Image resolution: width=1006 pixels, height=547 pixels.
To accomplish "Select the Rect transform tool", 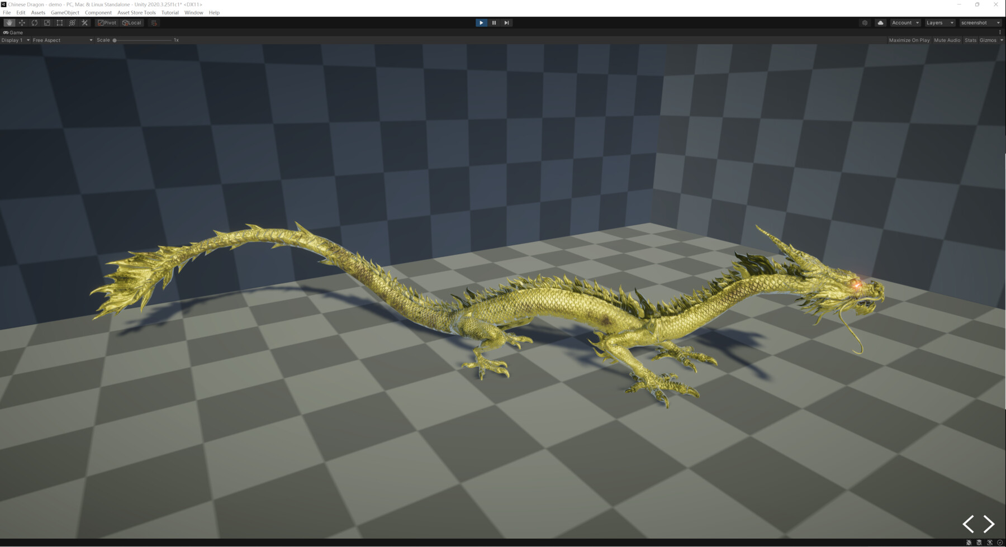I will point(60,23).
